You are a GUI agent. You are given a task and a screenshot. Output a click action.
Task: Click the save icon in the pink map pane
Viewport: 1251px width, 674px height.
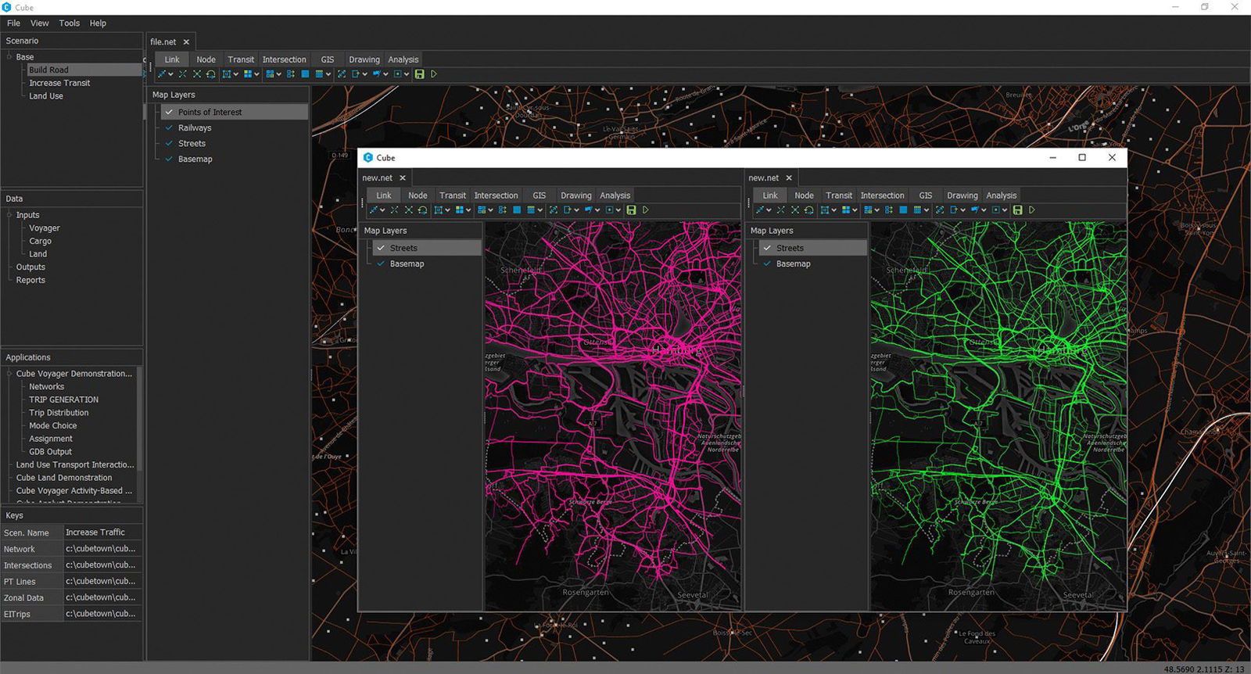pyautogui.click(x=631, y=210)
